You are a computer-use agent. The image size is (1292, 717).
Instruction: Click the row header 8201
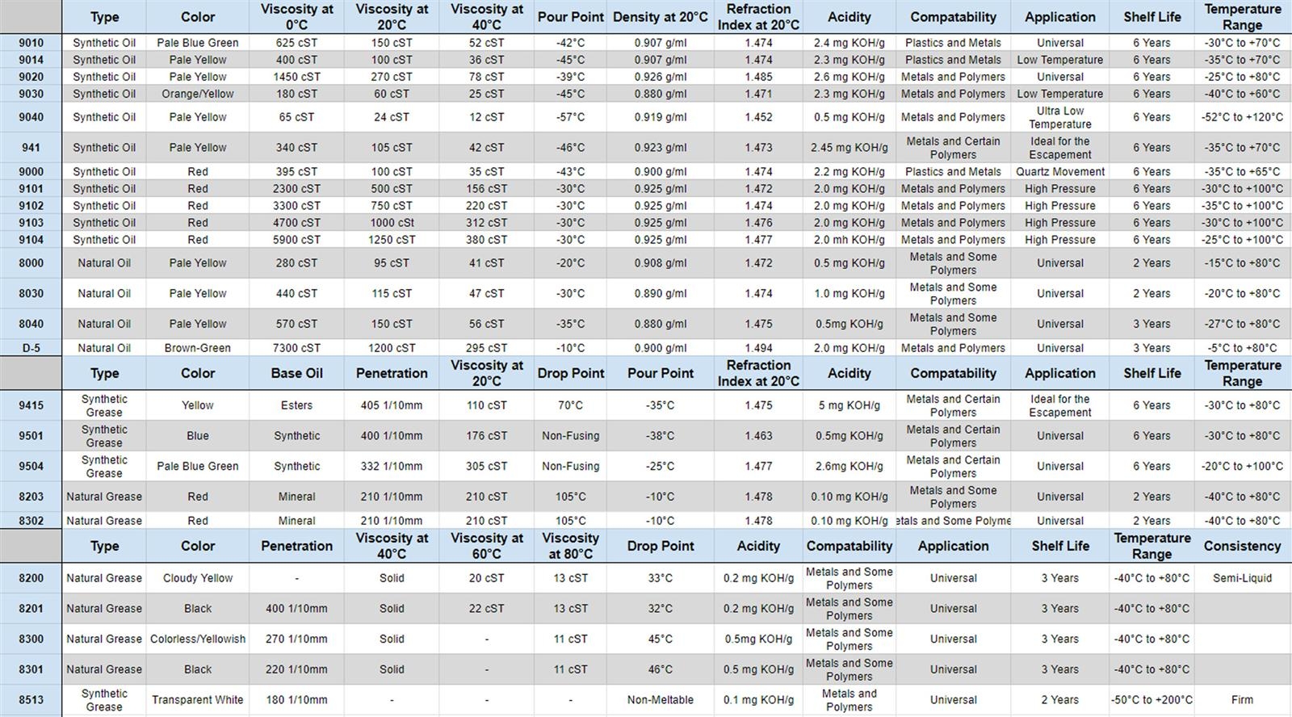pos(31,609)
